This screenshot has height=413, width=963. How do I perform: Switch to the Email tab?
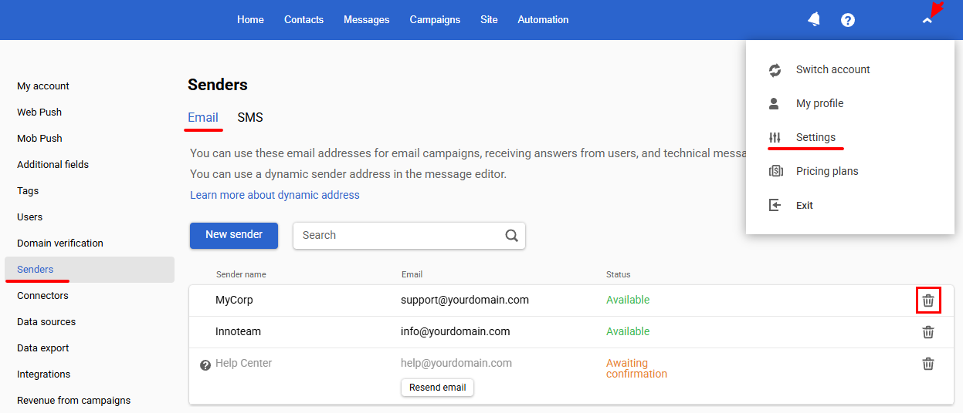203,118
